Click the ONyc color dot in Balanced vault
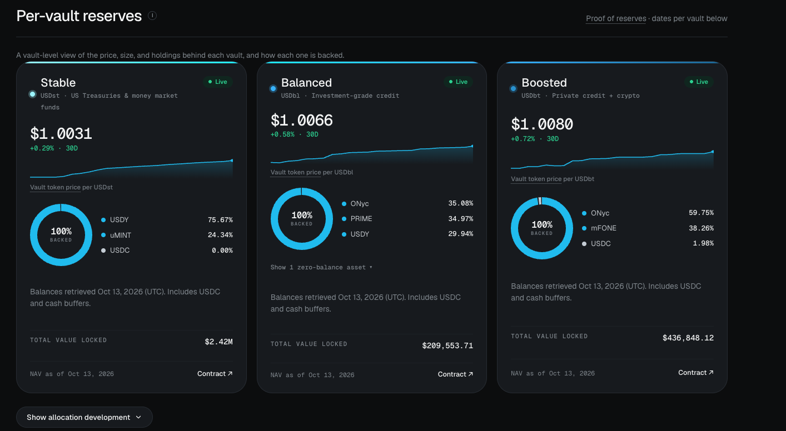Viewport: 786px width, 431px height. 344,204
